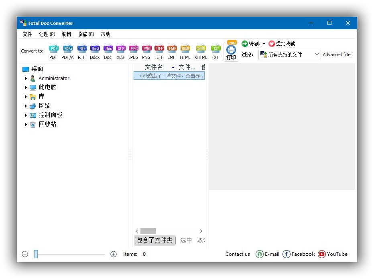374x279 pixels.
Task: Convert to EMF format
Action: 172,51
